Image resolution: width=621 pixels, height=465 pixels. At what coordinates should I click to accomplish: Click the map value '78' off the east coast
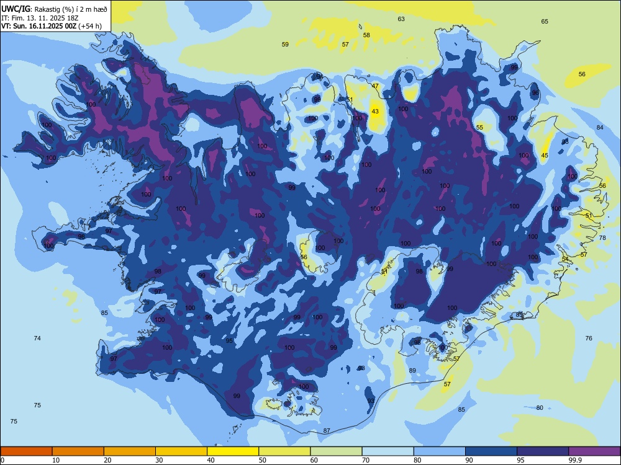coord(602,237)
